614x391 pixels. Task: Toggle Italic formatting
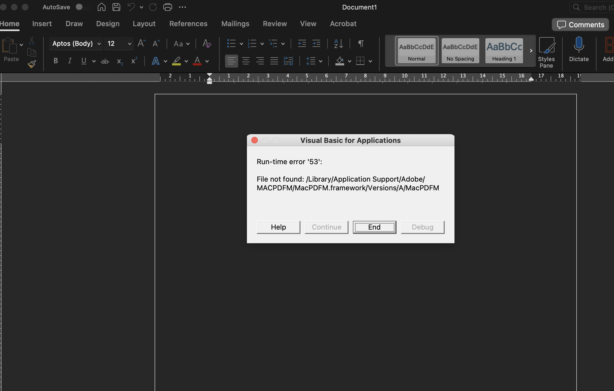pyautogui.click(x=70, y=61)
